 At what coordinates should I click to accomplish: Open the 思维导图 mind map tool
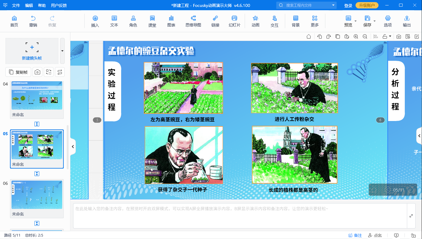(x=193, y=21)
